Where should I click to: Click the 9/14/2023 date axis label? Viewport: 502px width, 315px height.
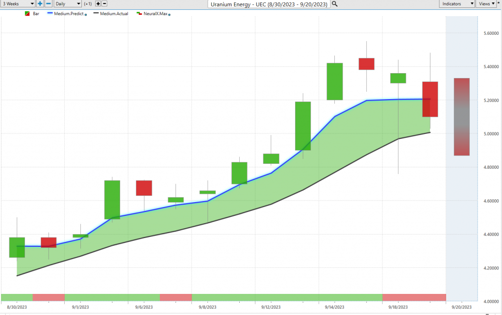[x=334, y=307]
